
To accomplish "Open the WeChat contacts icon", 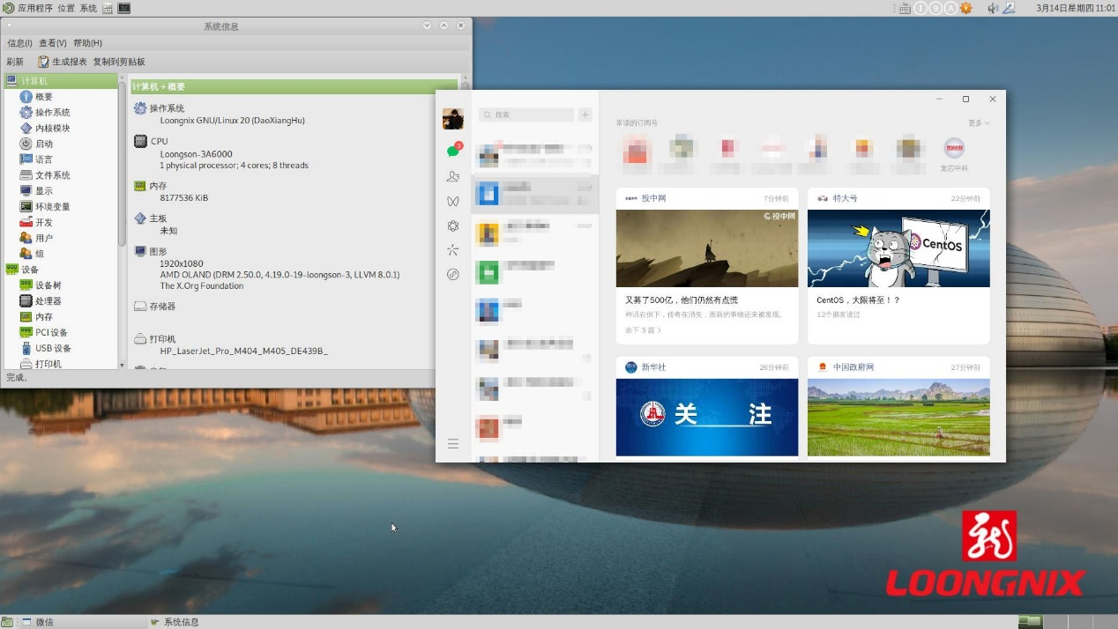I will (453, 177).
